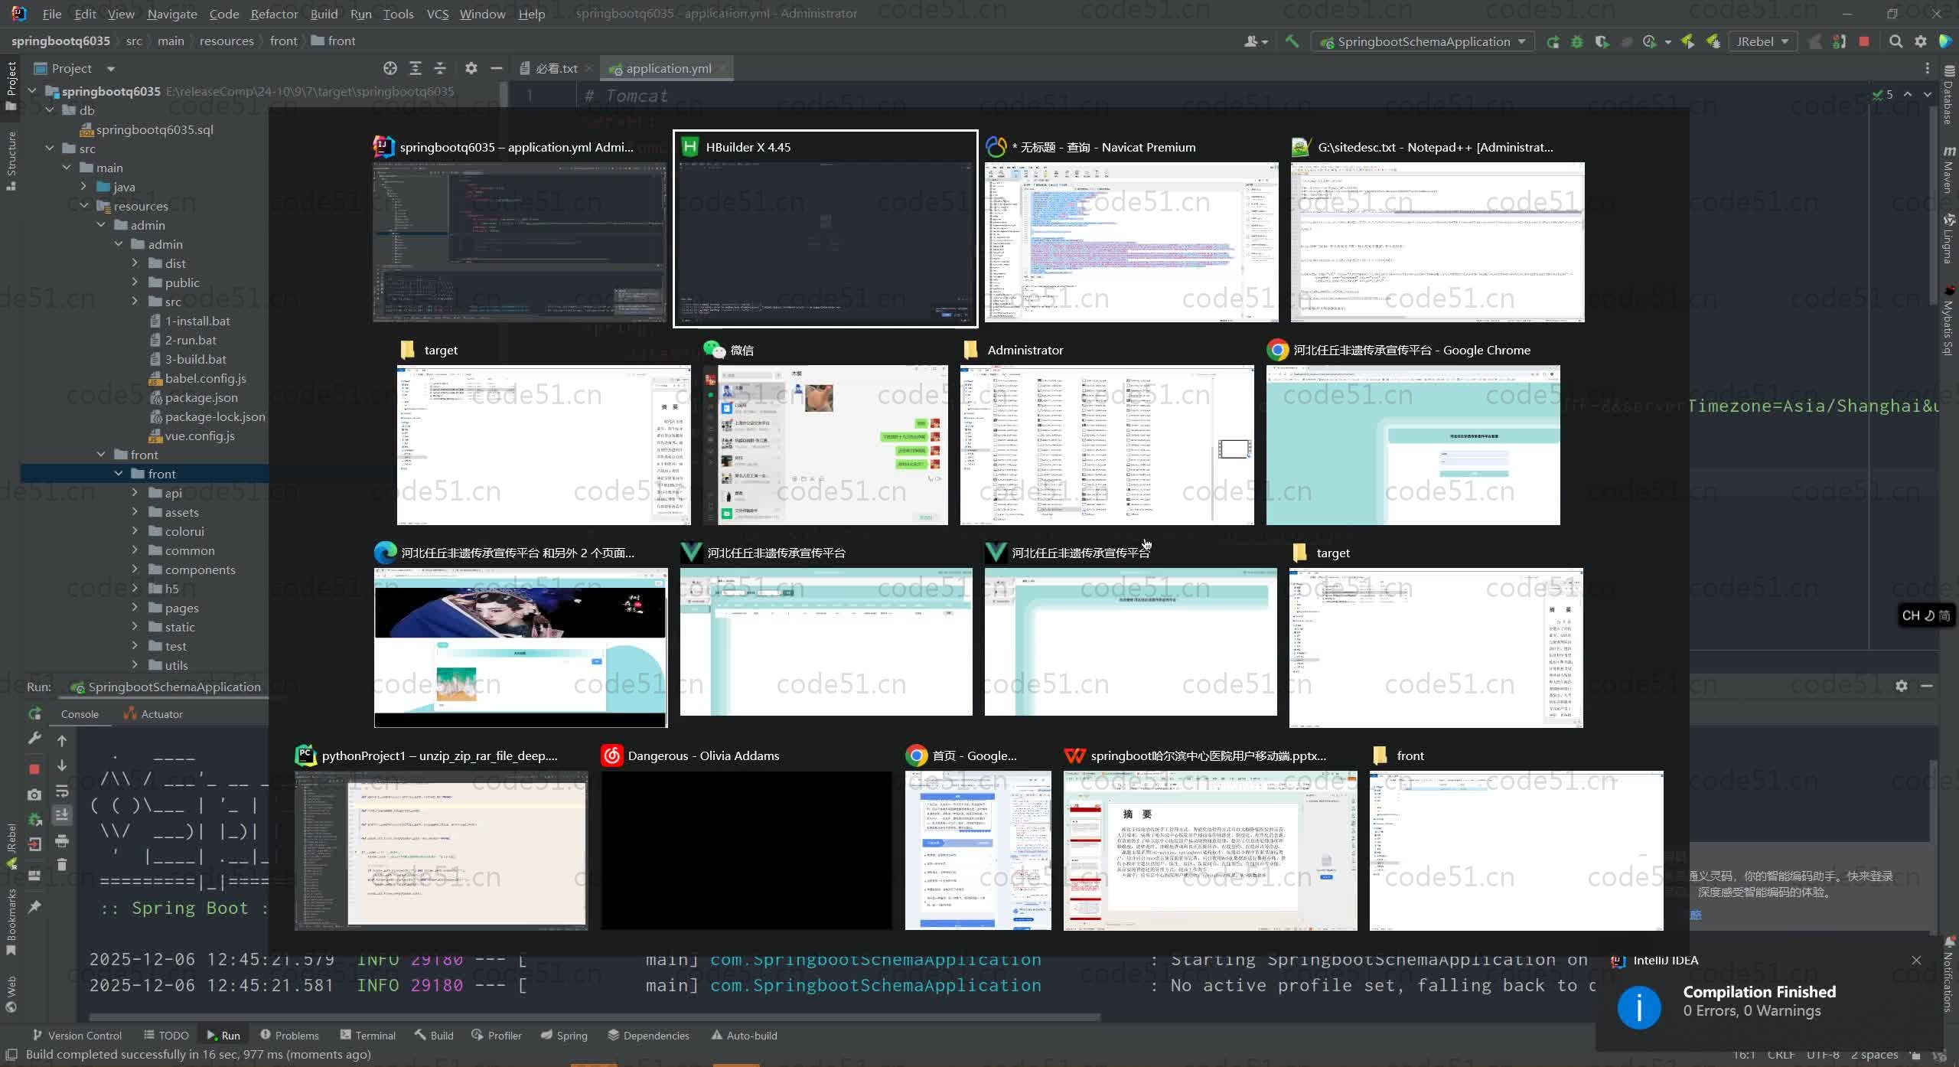Toggle scroll-to-end in the Run console
This screenshot has width=1959, height=1067.
click(x=62, y=814)
